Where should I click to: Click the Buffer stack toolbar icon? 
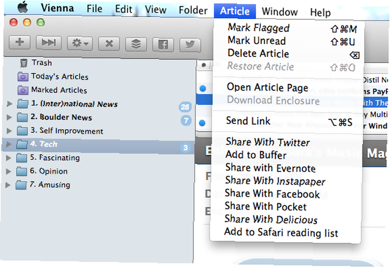[x=136, y=44]
